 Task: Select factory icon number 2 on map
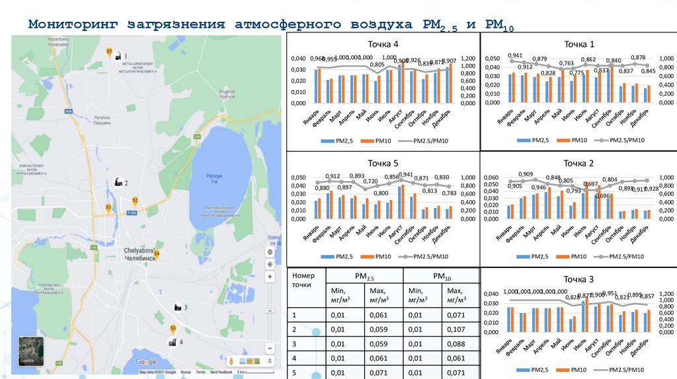click(118, 182)
